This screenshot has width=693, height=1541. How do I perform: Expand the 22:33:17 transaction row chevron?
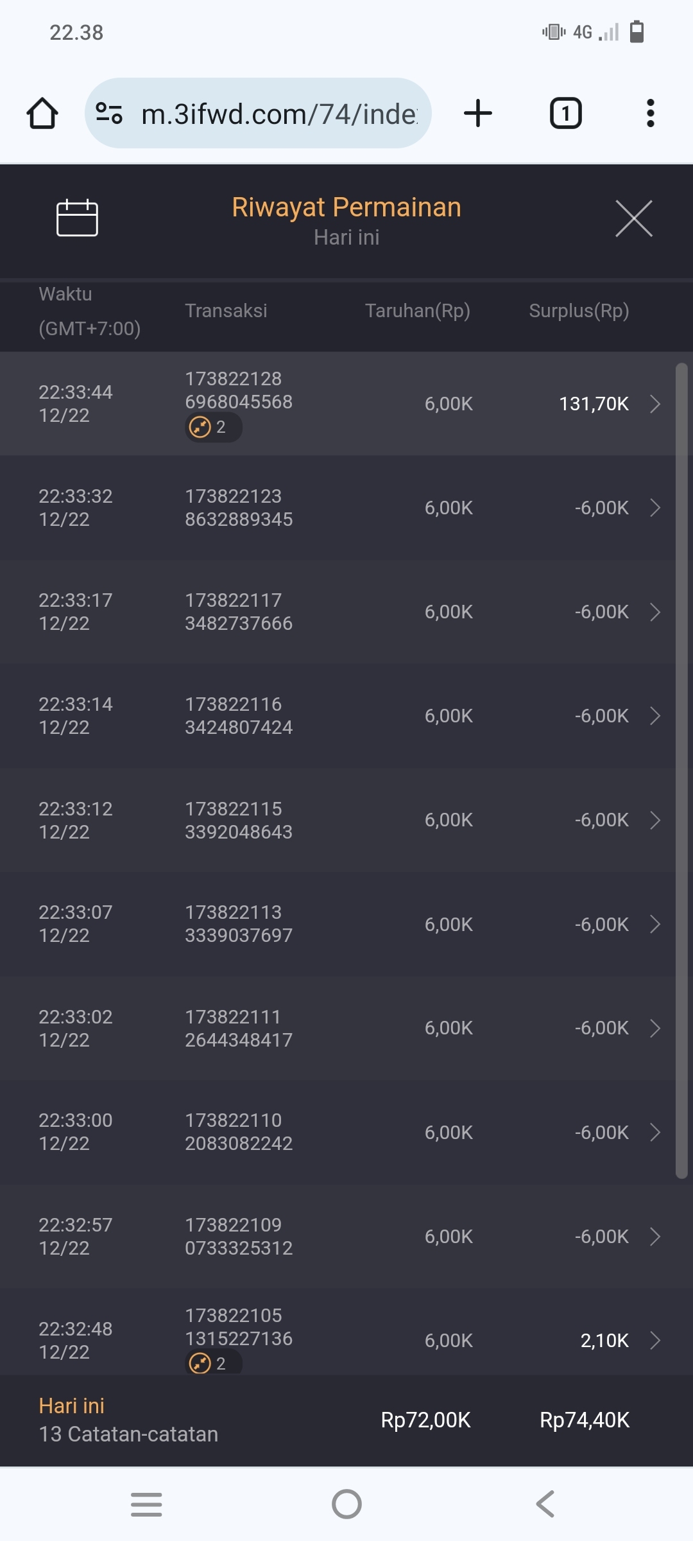point(654,612)
